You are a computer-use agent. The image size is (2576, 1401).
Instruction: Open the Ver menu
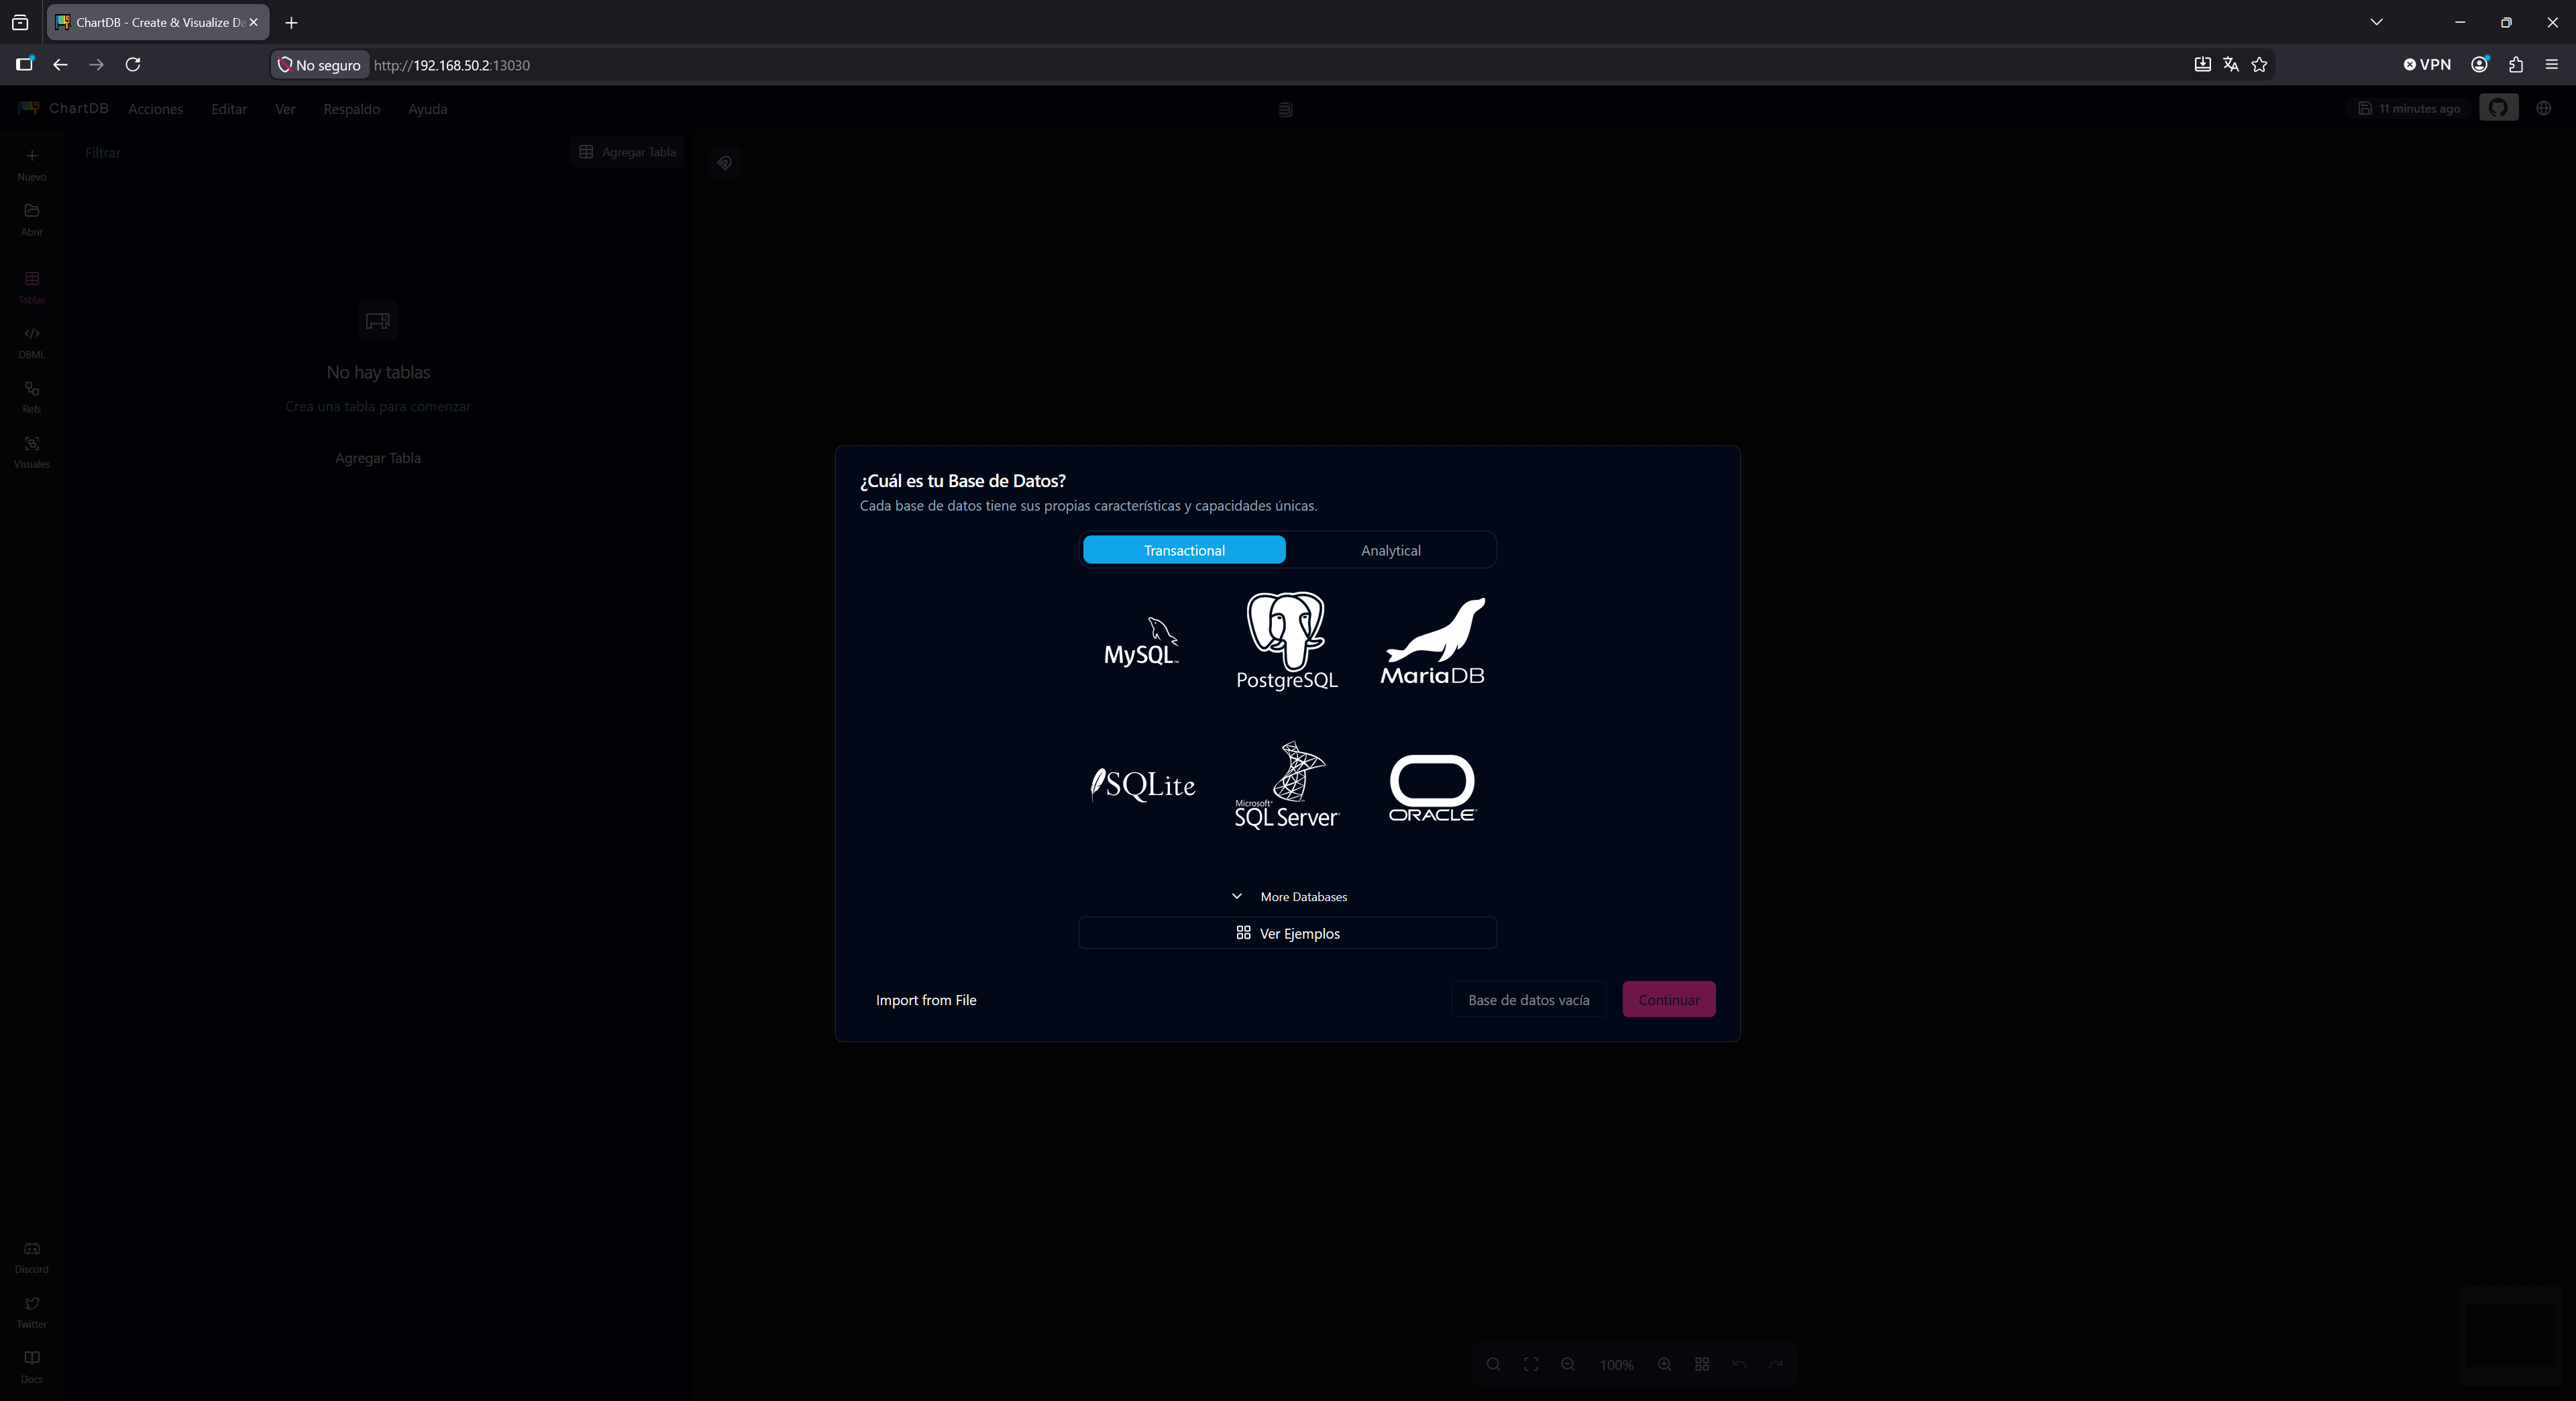click(285, 109)
